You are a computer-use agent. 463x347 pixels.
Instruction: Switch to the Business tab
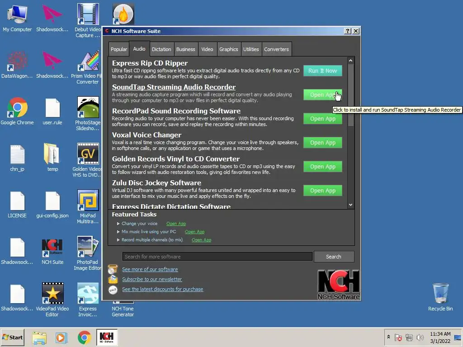[185, 49]
